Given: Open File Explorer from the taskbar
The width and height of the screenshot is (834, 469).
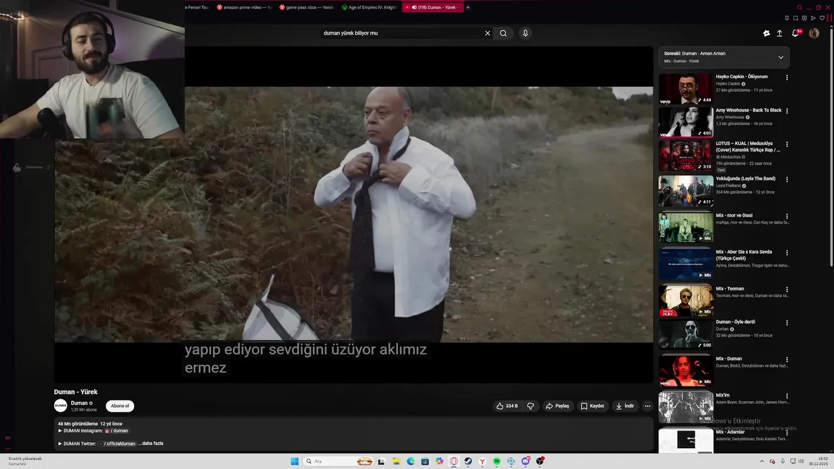Looking at the screenshot, I should [396, 461].
